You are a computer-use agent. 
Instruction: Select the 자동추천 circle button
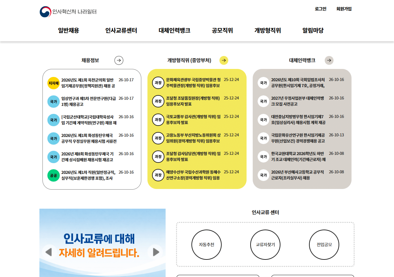point(207,245)
